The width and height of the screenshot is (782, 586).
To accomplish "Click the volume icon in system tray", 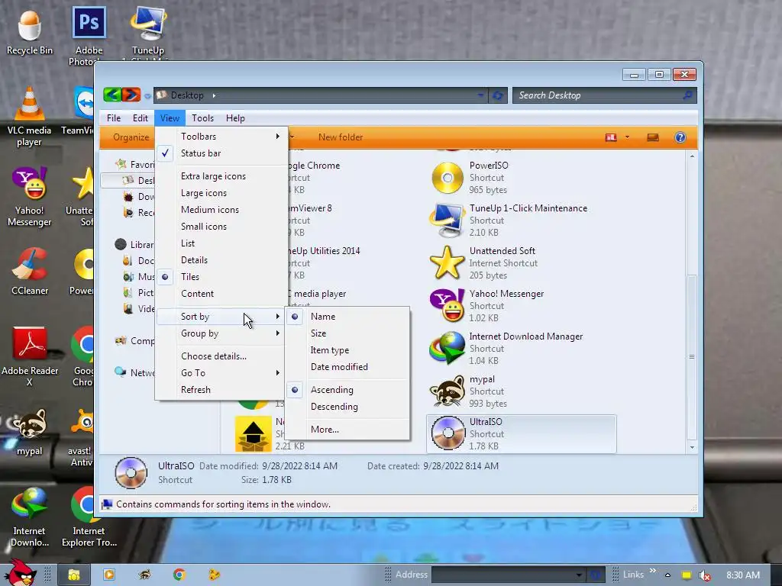I will point(705,575).
